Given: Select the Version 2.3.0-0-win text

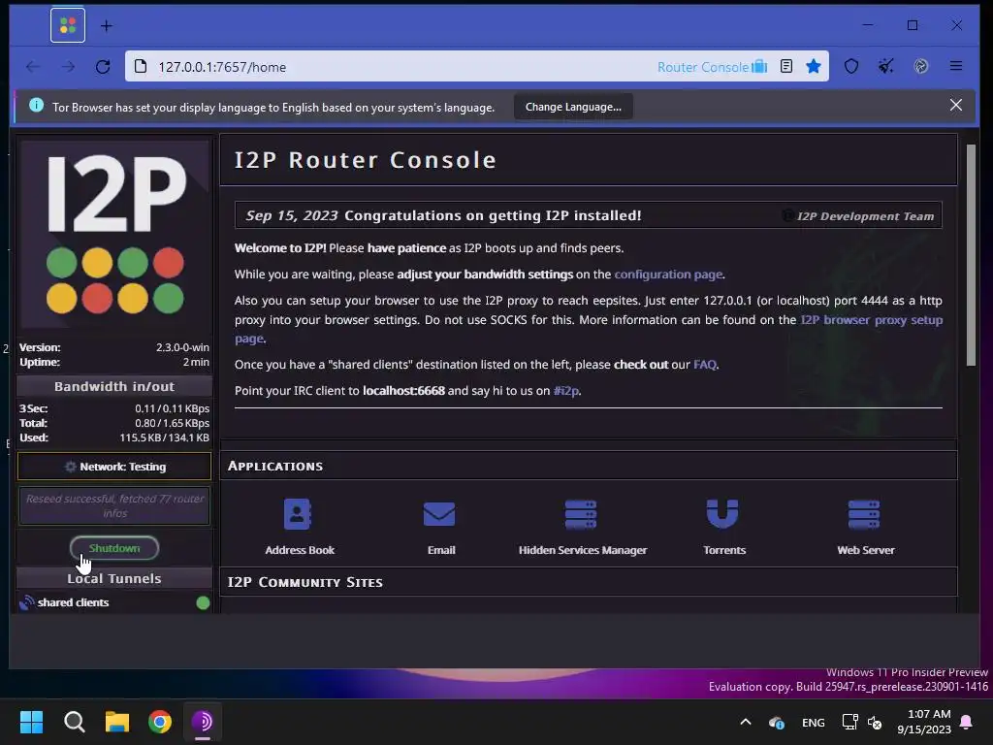Looking at the screenshot, I should pyautogui.click(x=114, y=347).
